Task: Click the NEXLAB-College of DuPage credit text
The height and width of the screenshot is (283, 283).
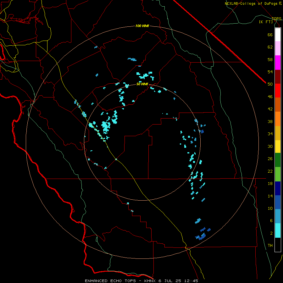Action: tap(253, 3)
